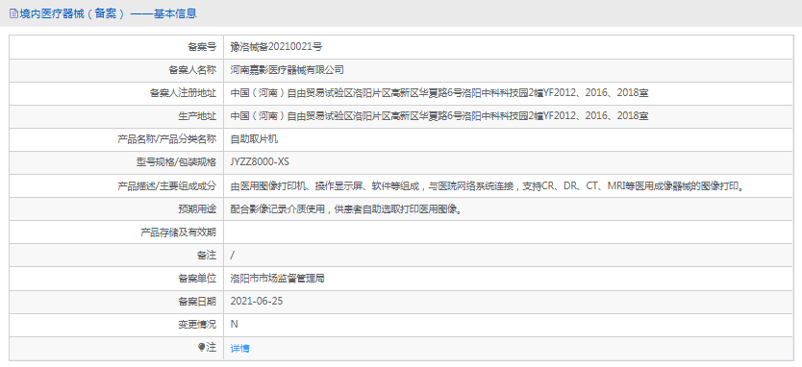This screenshot has height=367, width=802.
Task: Click the 备案人注册地址 label
Action: [183, 93]
